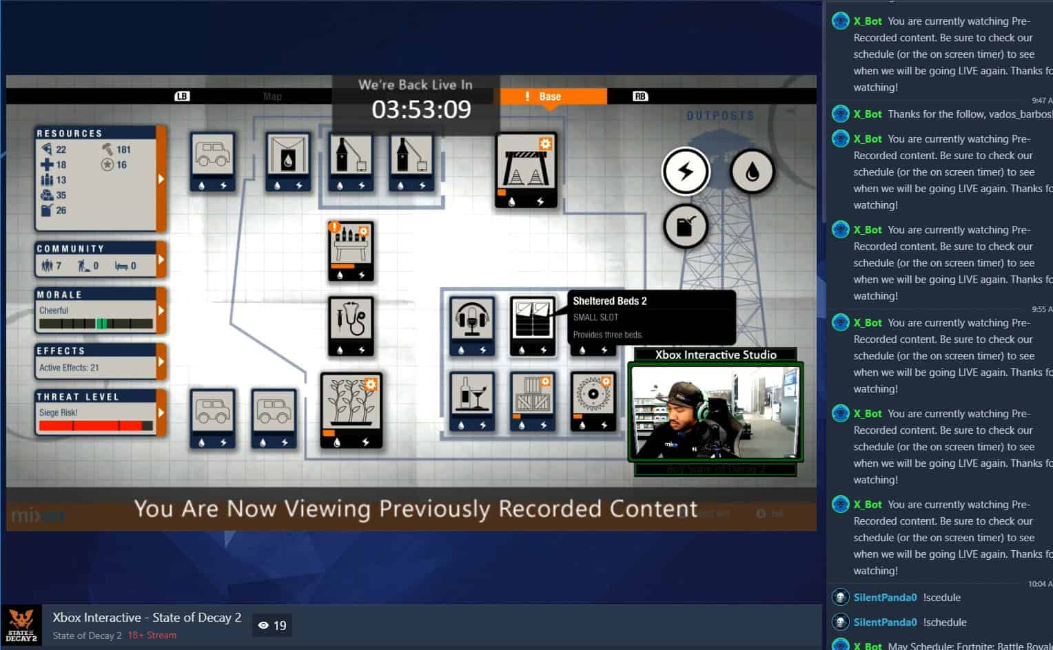This screenshot has width=1053, height=650.
Task: Open the bottle and cocktail glass facility
Action: tap(472, 402)
